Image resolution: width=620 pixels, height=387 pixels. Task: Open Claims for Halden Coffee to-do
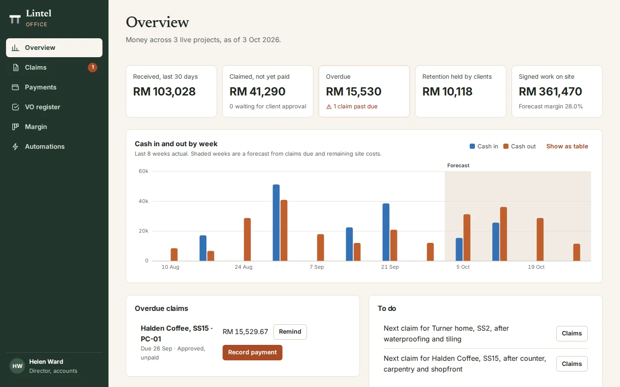click(x=572, y=364)
